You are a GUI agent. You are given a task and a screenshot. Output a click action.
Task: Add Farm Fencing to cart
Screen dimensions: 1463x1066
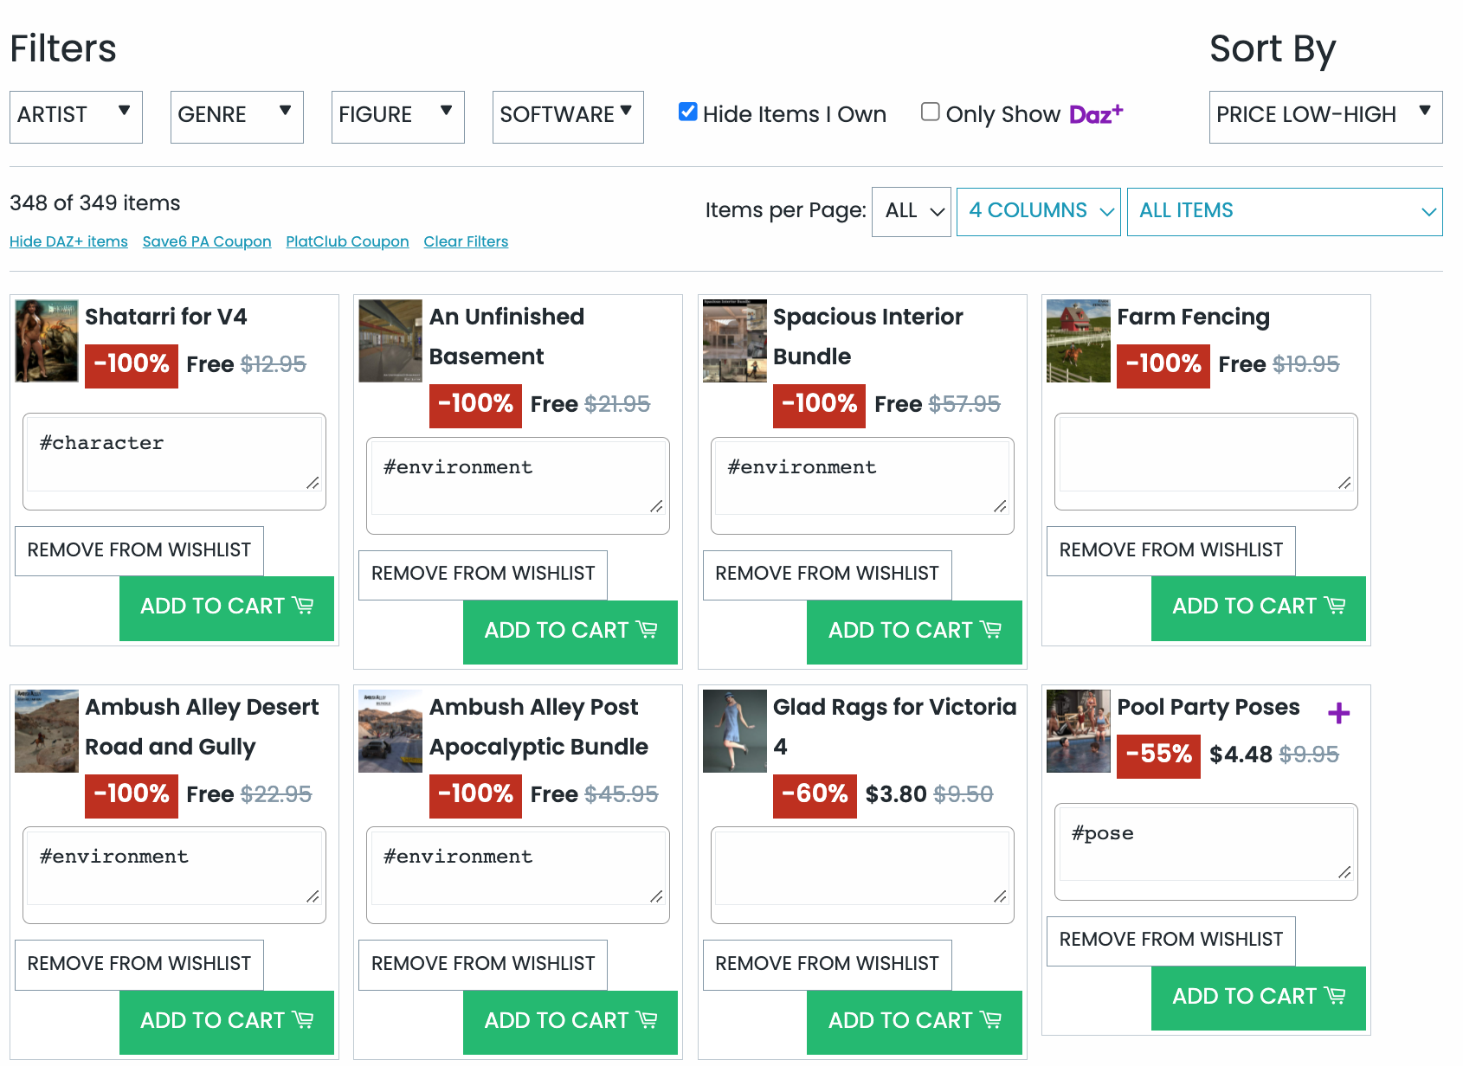tap(1258, 607)
